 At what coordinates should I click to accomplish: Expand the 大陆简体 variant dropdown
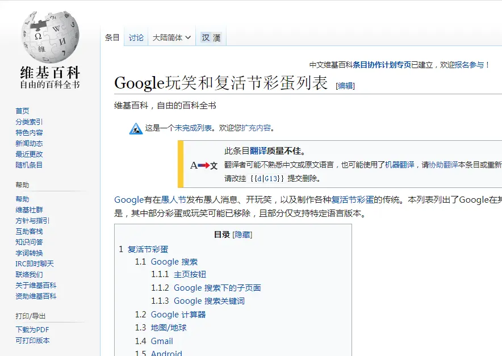pos(171,38)
